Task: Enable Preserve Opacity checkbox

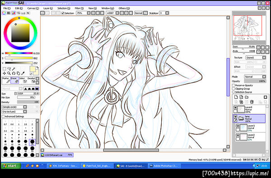Action: 234,85
